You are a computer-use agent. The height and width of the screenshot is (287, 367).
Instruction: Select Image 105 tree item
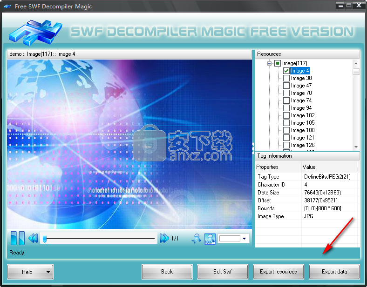pyautogui.click(x=303, y=123)
